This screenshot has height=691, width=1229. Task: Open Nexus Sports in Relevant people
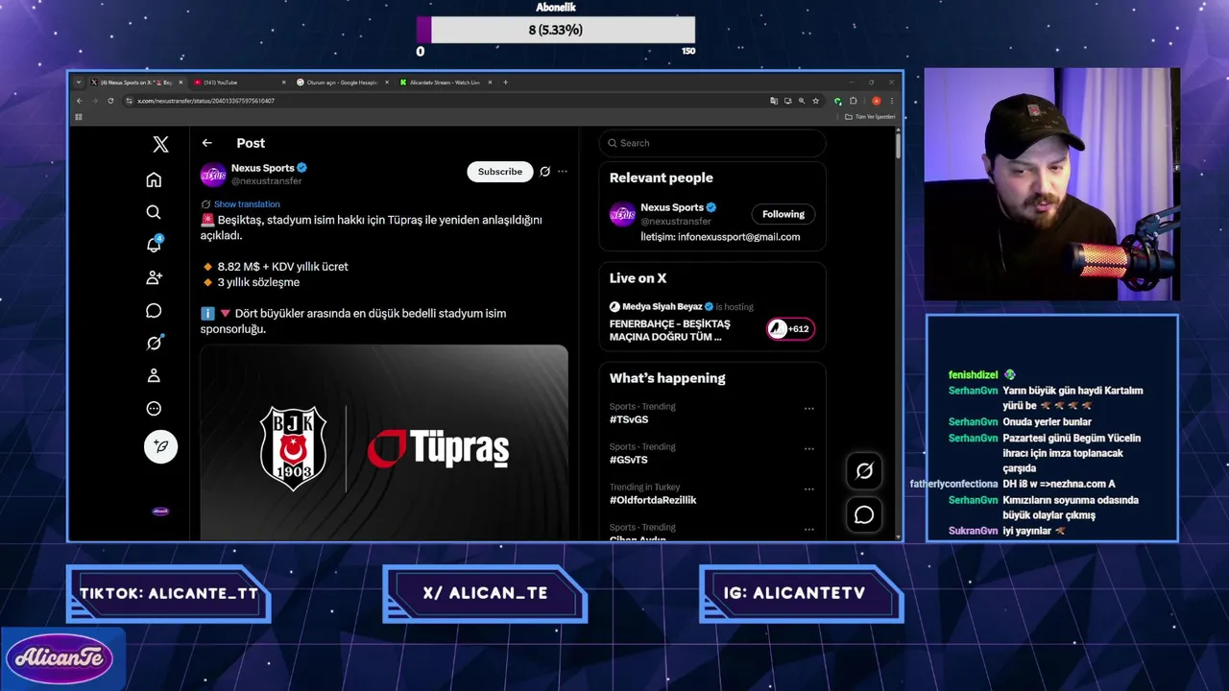[x=672, y=207]
